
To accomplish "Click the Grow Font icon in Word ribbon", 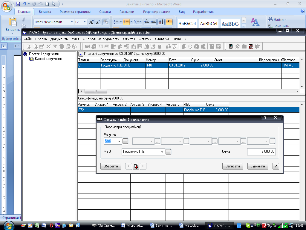I will [91, 22].
